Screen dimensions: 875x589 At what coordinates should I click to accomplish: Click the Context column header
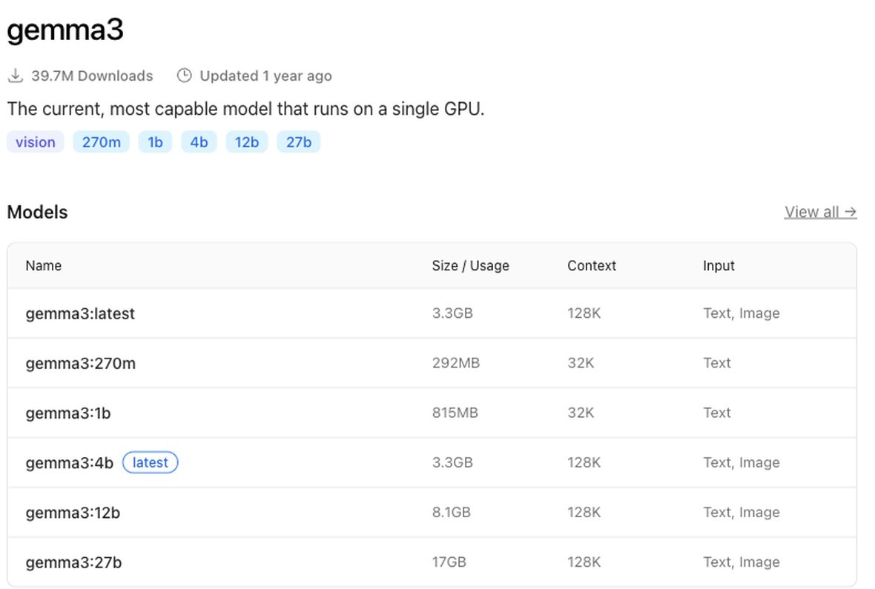coord(592,265)
